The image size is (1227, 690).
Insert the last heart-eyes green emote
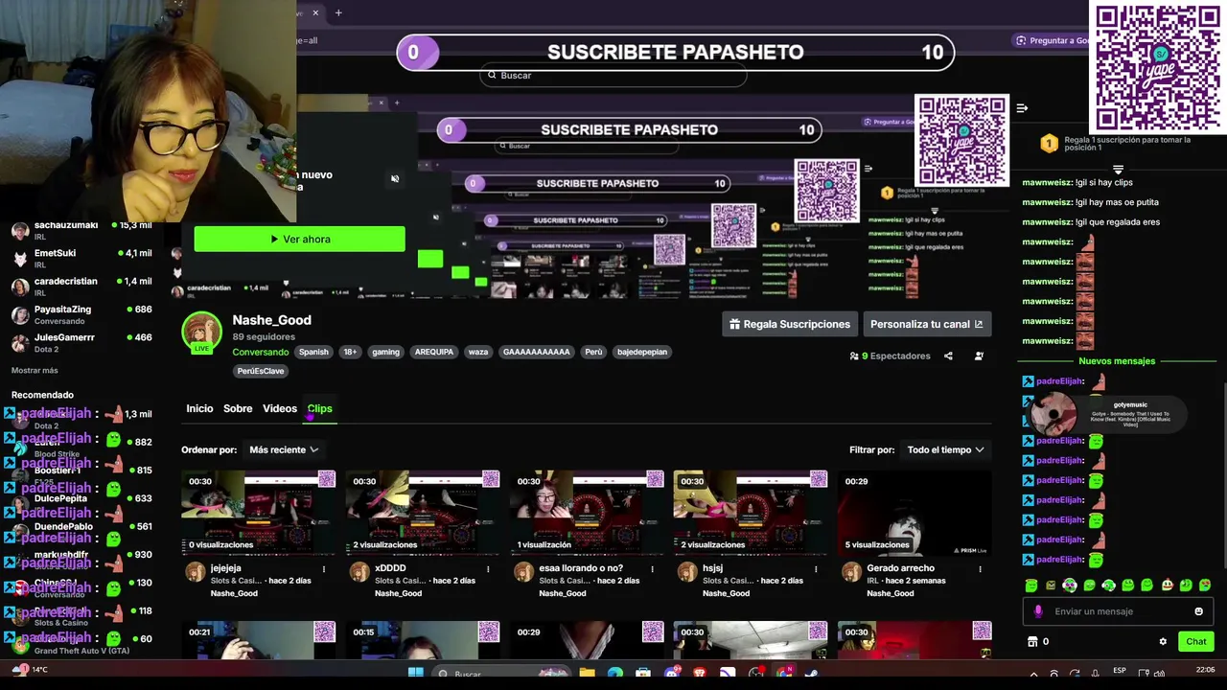[x=1205, y=586]
